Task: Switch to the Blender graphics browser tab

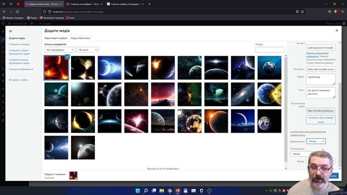Action: click(x=125, y=4)
